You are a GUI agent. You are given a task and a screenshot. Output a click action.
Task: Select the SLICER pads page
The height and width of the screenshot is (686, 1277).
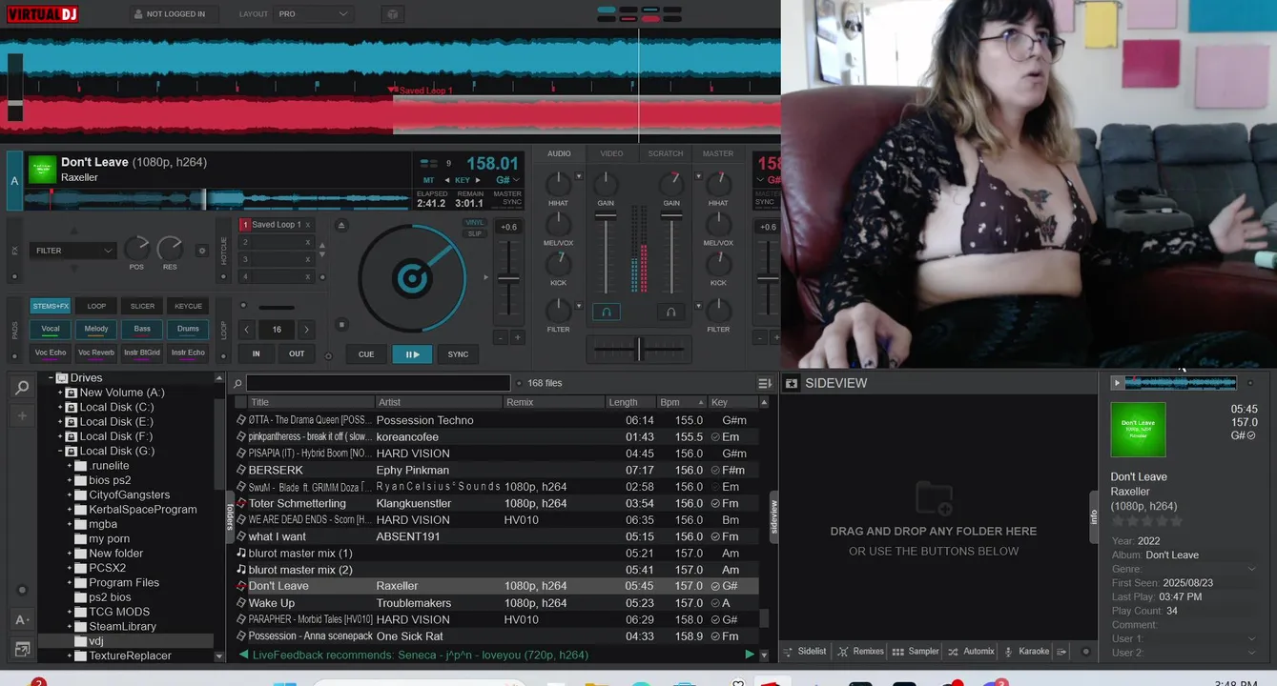click(142, 306)
